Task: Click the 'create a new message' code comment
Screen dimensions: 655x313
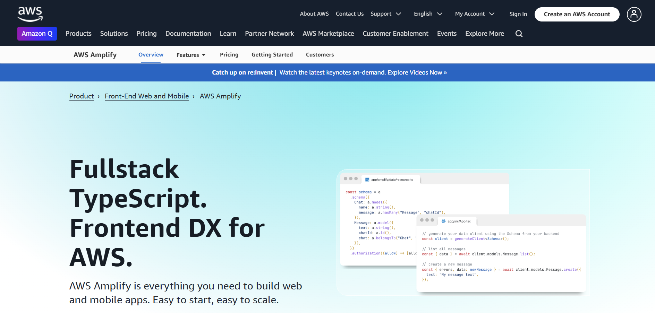Action: click(x=447, y=264)
